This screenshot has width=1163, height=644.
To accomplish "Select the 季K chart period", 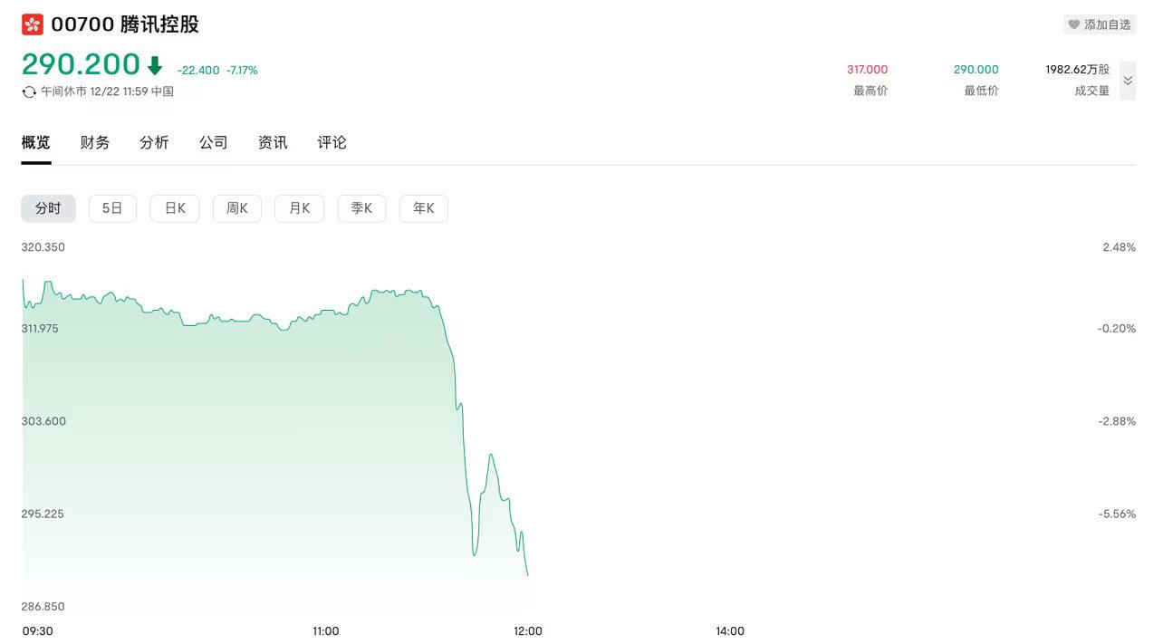I will (361, 208).
